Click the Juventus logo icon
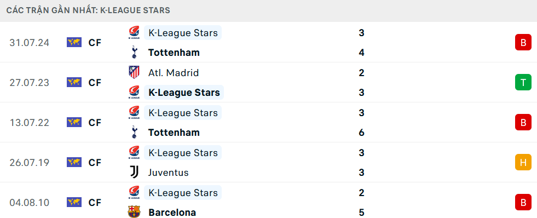 click(134, 173)
